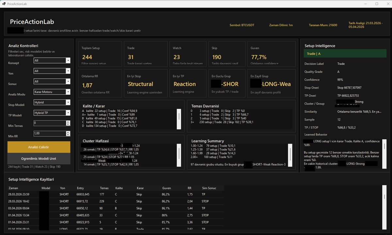This screenshot has height=235, width=392.
Task: Select Learning Summary row 1.25-1.59 37 setup
Action: 213,149
